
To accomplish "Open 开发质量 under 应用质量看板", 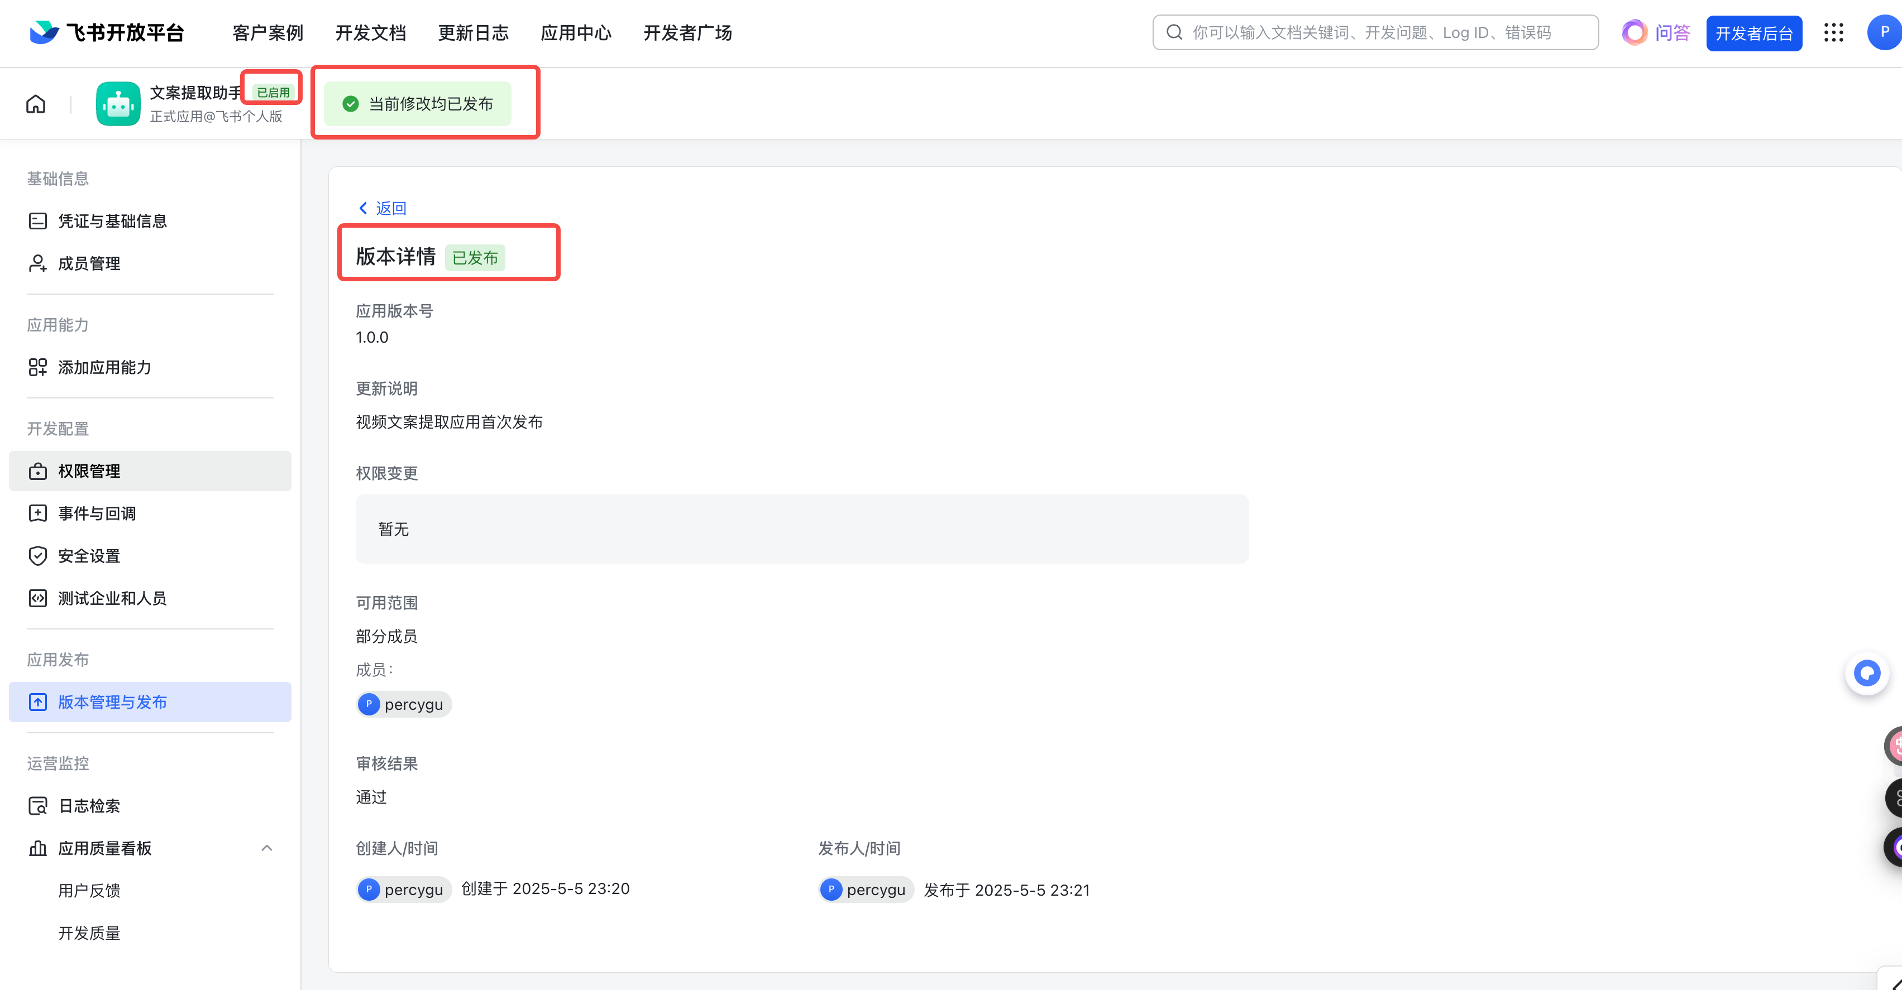I will 89,933.
